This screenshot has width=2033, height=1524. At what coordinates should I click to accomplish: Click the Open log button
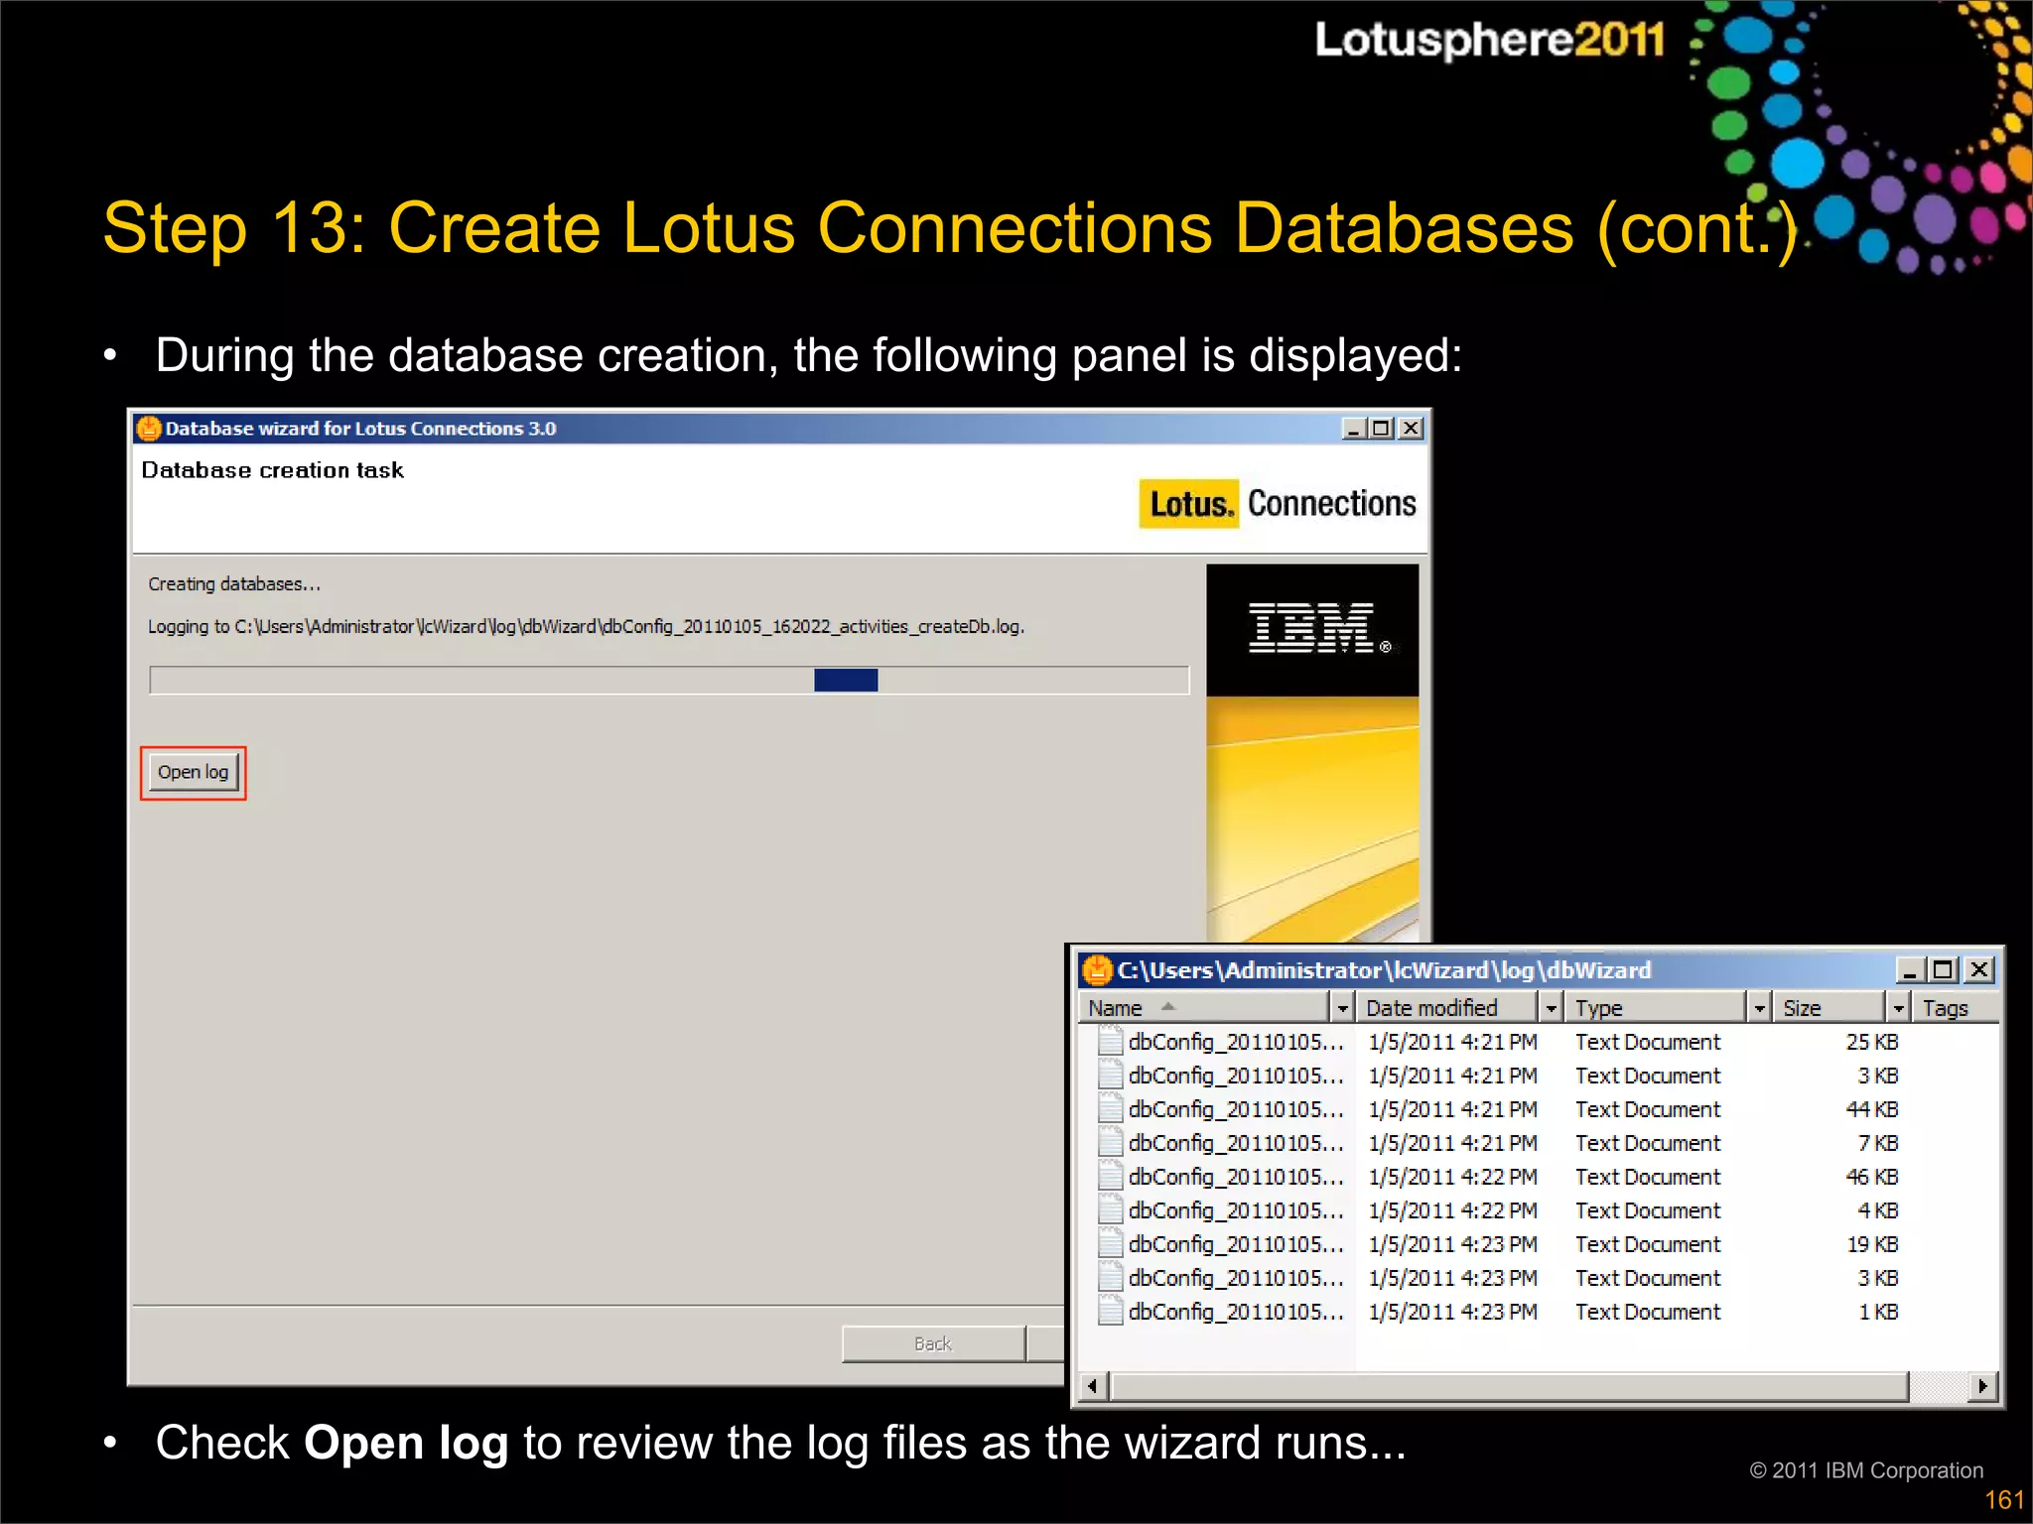193,772
